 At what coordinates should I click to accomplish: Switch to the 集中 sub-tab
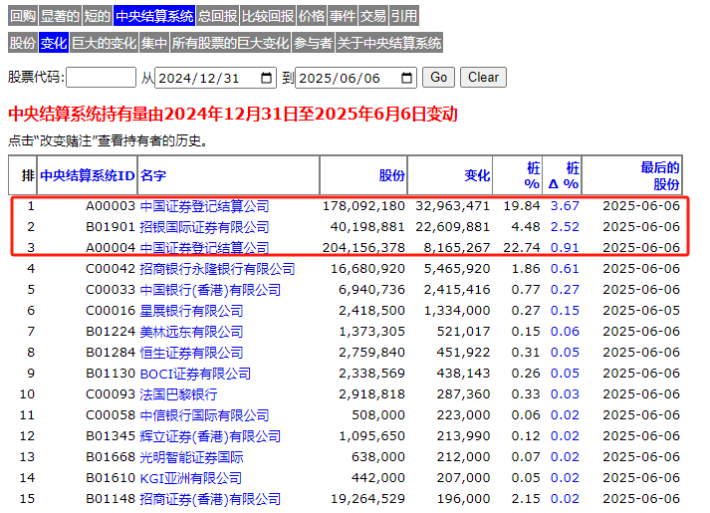[154, 43]
